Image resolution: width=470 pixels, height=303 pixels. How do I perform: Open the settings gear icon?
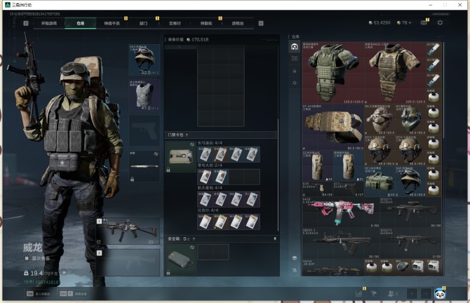440,22
